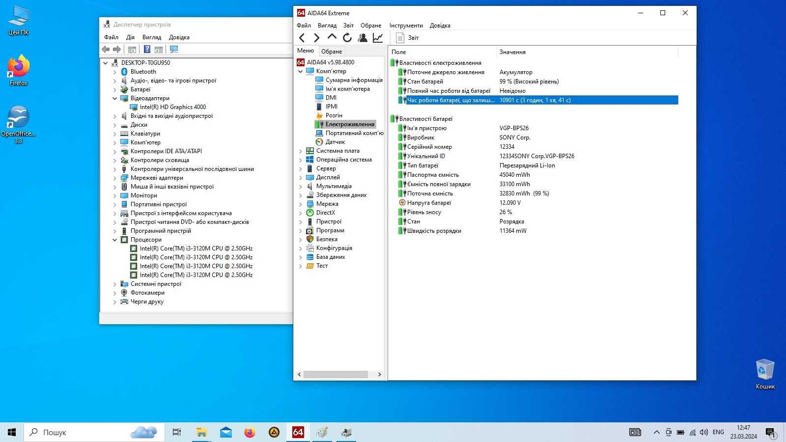The height and width of the screenshot is (442, 786).
Task: Select Сумарна інформація in the AIDA64 tree
Action: coord(354,80)
